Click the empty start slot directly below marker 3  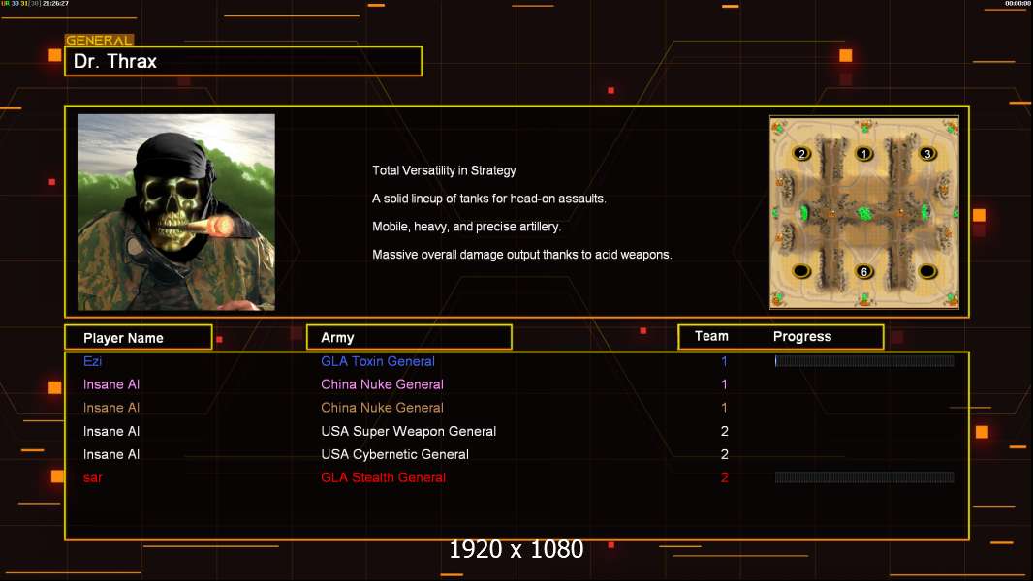(927, 271)
